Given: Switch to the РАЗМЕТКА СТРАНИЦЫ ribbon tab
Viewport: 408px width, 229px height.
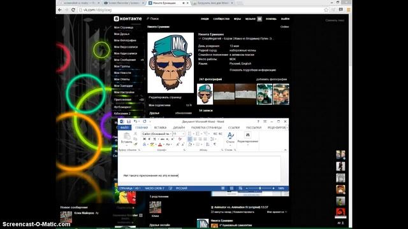Looking at the screenshot, I should [207, 128].
